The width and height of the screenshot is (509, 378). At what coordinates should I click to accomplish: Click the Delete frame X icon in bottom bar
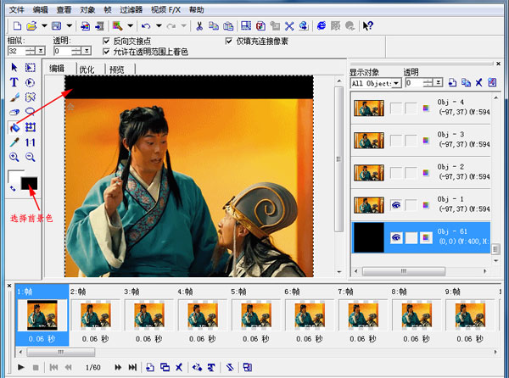click(x=179, y=367)
